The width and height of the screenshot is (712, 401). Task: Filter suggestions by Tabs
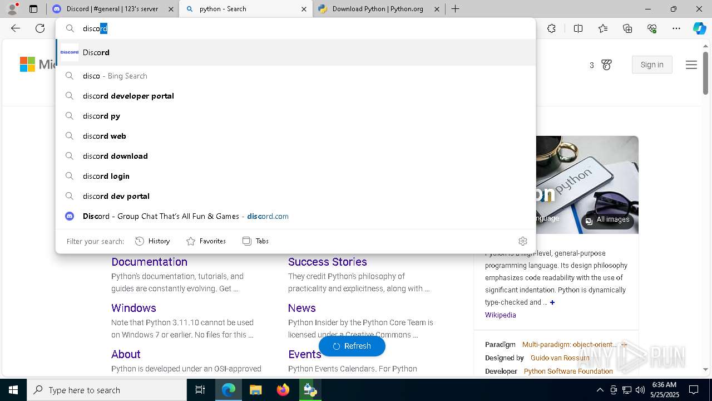[255, 241]
